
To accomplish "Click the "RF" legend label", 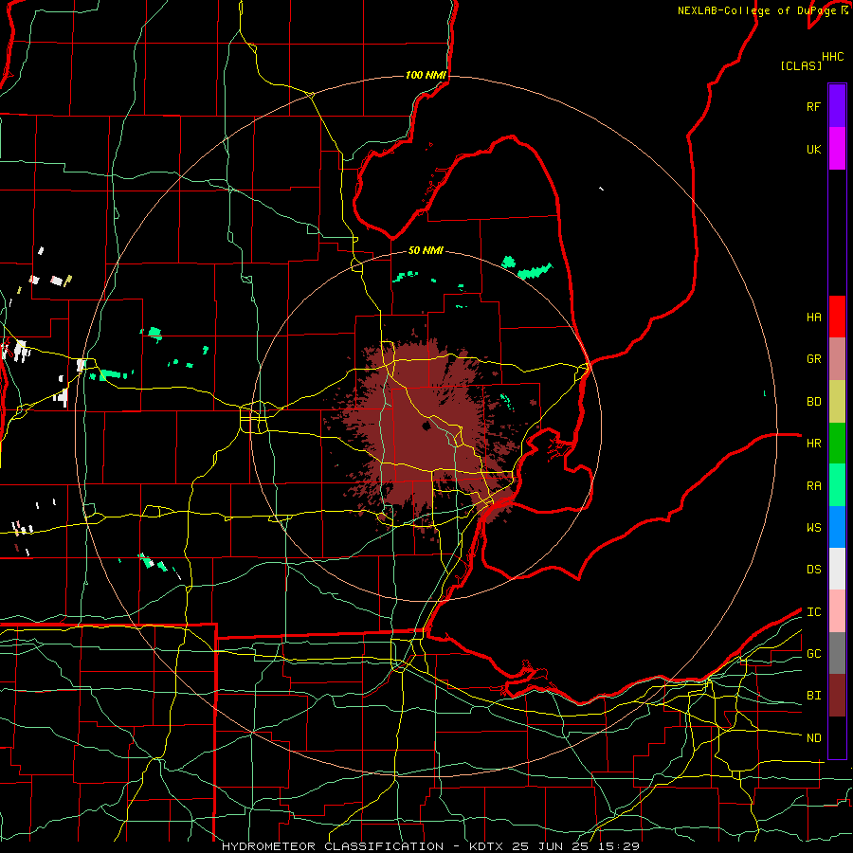I will (813, 106).
